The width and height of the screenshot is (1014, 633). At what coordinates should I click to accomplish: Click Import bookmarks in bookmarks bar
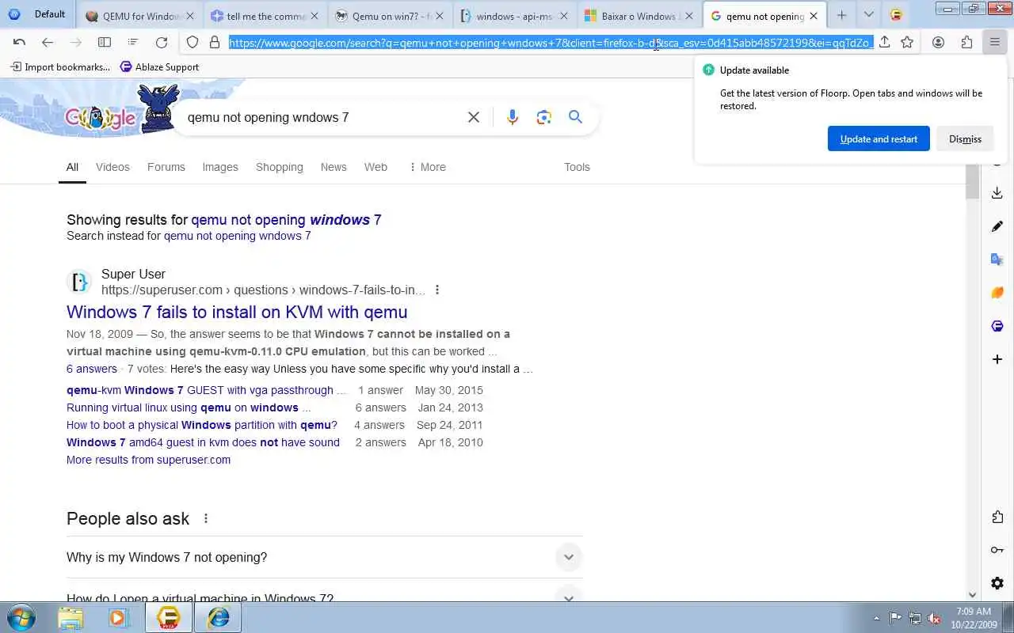pyautogui.click(x=60, y=66)
